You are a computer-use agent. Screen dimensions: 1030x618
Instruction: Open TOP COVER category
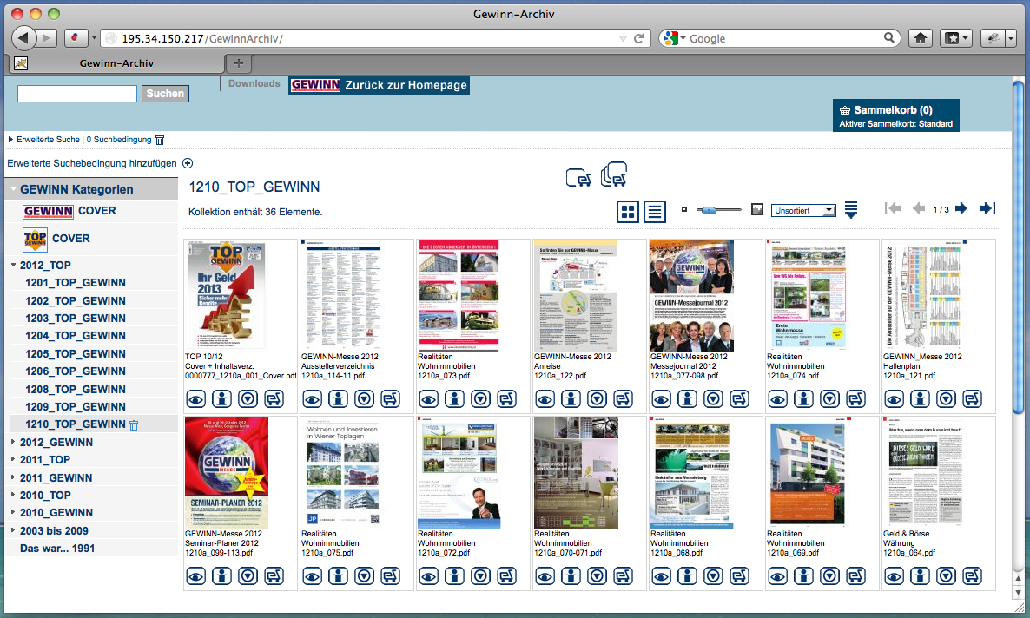tap(56, 239)
